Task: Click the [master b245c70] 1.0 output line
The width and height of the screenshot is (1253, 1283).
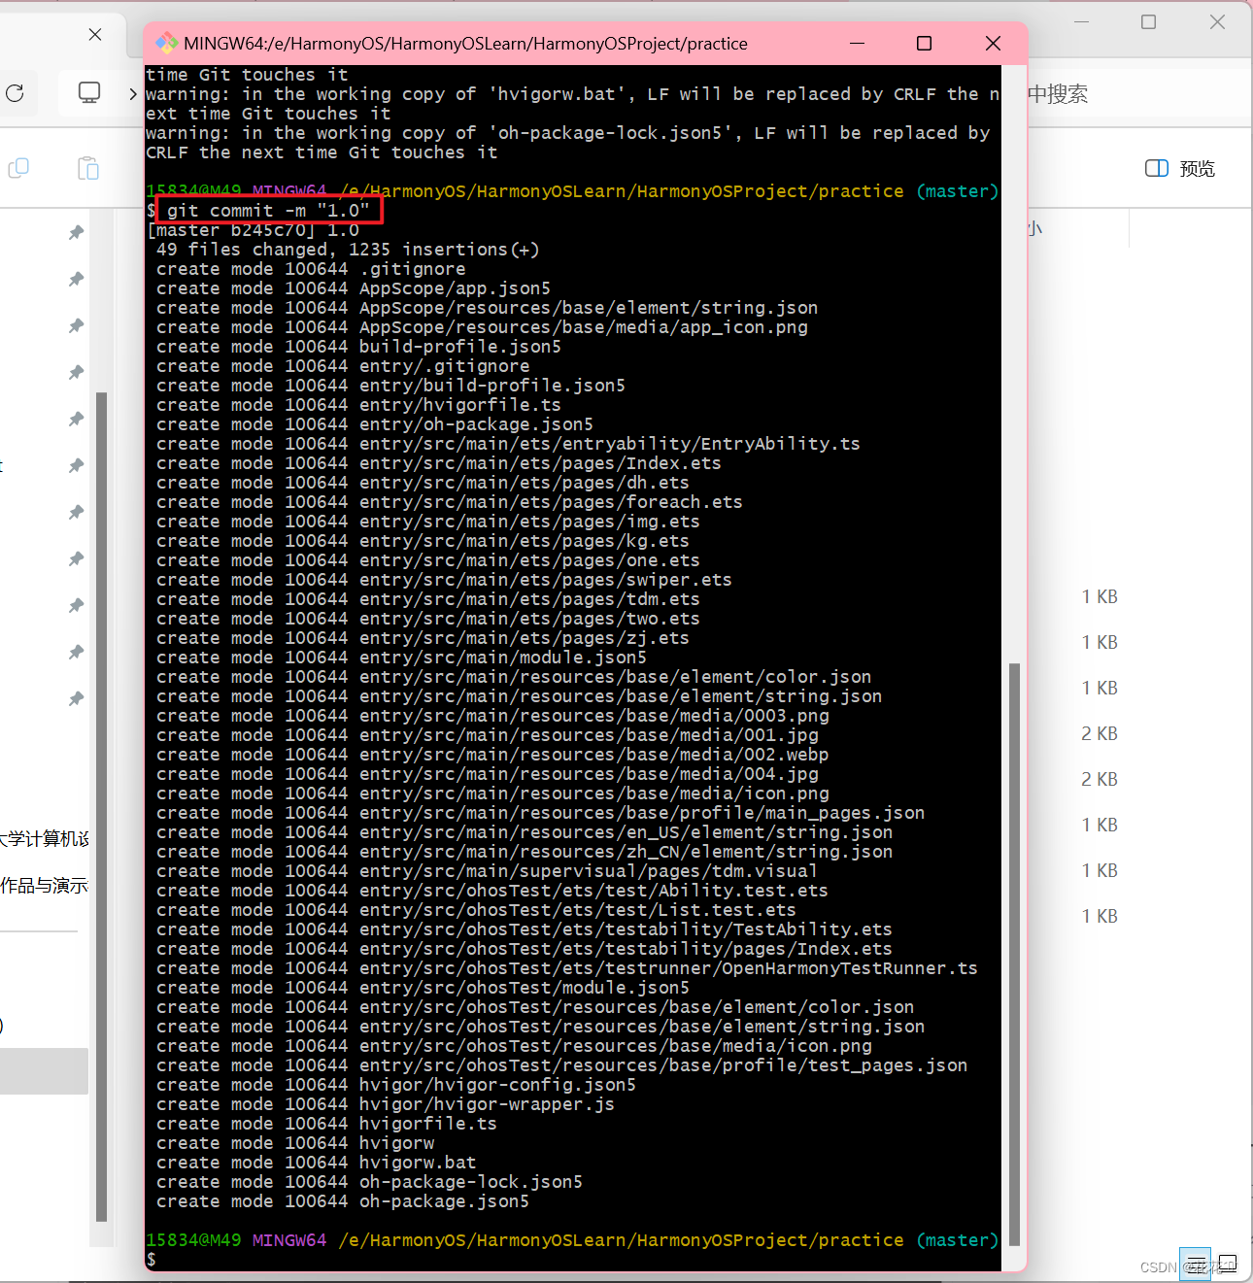Action: [x=253, y=230]
